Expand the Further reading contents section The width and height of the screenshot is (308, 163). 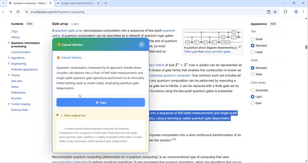click(9, 104)
